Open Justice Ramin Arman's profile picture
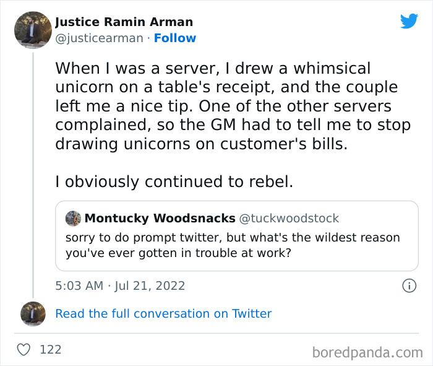The height and width of the screenshot is (366, 433). tap(33, 30)
